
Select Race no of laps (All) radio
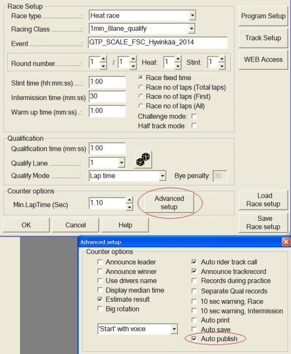(141, 106)
